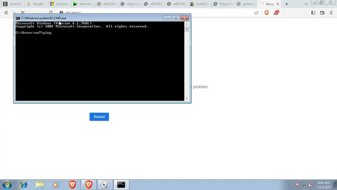Switch to the ia902909 tab
The image size is (337, 190).
pos(107,4)
